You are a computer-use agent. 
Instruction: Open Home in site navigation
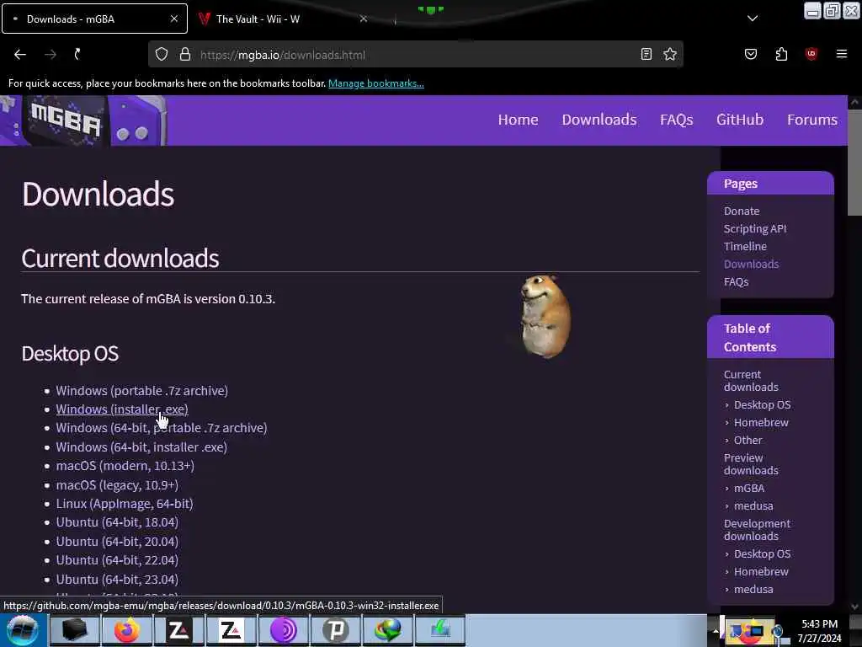coord(518,120)
